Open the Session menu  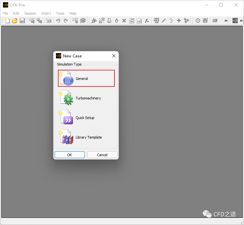[x=30, y=13]
